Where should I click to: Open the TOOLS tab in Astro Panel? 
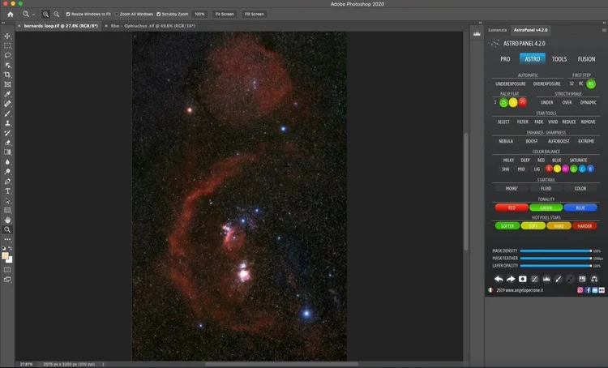pyautogui.click(x=559, y=59)
